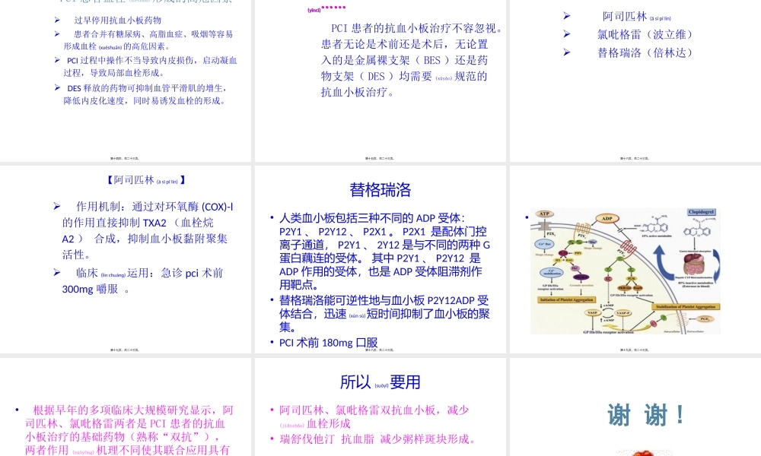
Task: Click the VASP-P oval in the pathway
Action: click(x=622, y=312)
